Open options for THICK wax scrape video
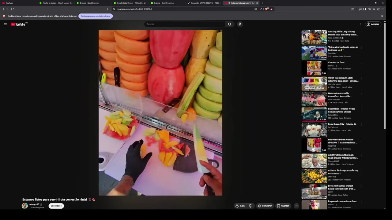 point(361,78)
